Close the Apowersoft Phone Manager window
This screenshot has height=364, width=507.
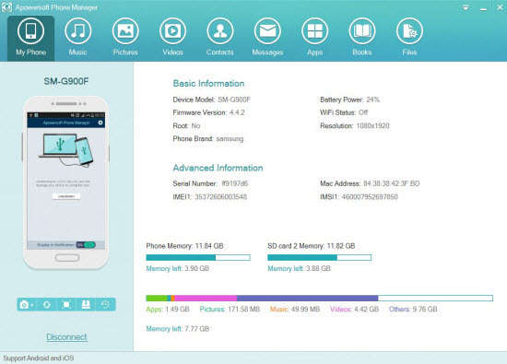(500, 7)
